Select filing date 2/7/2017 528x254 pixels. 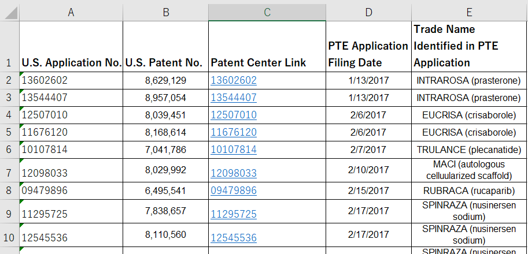point(369,150)
